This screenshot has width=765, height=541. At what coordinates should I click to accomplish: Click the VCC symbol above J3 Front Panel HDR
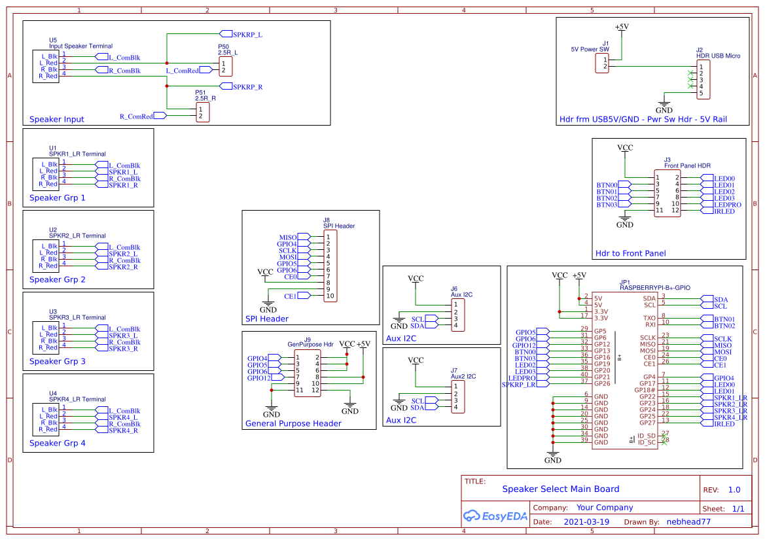pyautogui.click(x=625, y=149)
